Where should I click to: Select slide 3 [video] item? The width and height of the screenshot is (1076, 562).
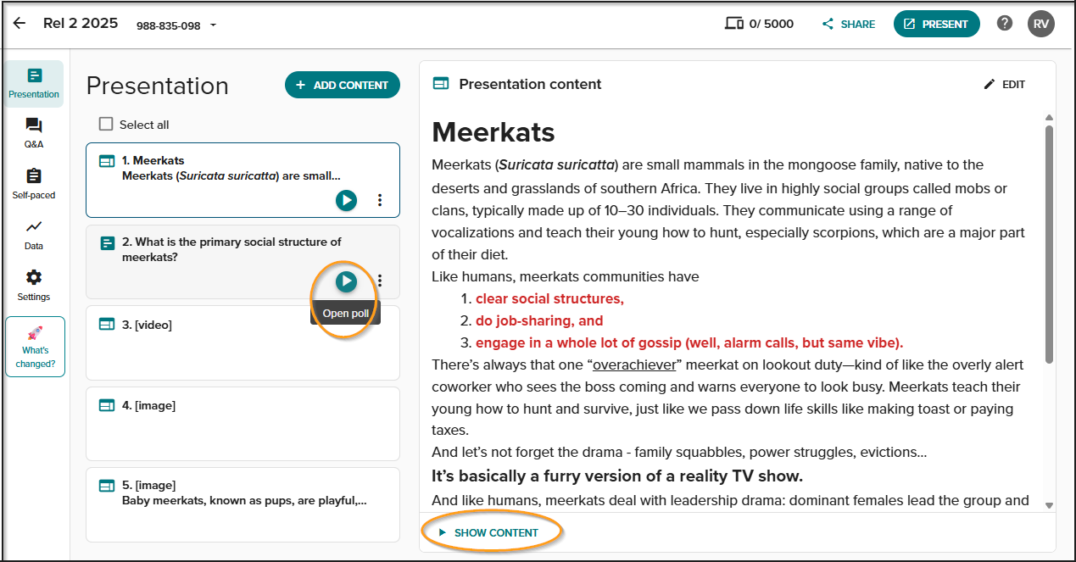click(x=243, y=342)
